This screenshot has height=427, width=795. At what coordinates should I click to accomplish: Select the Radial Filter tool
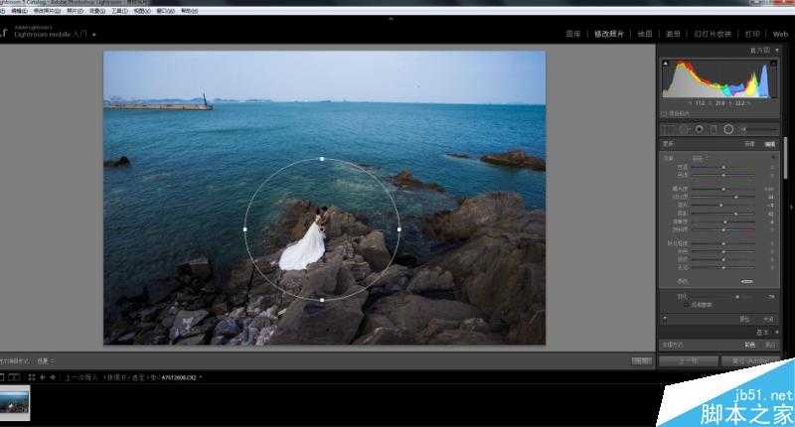pyautogui.click(x=728, y=129)
